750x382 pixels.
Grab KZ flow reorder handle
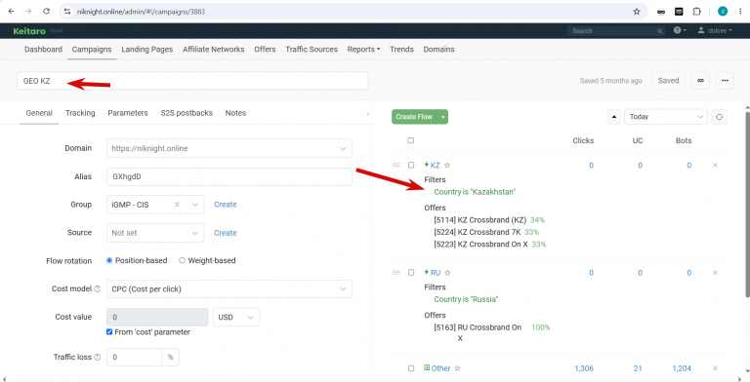396,166
